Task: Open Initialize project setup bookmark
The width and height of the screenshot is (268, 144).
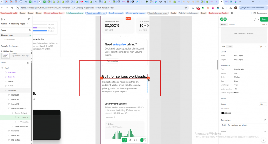Action: 75,13
